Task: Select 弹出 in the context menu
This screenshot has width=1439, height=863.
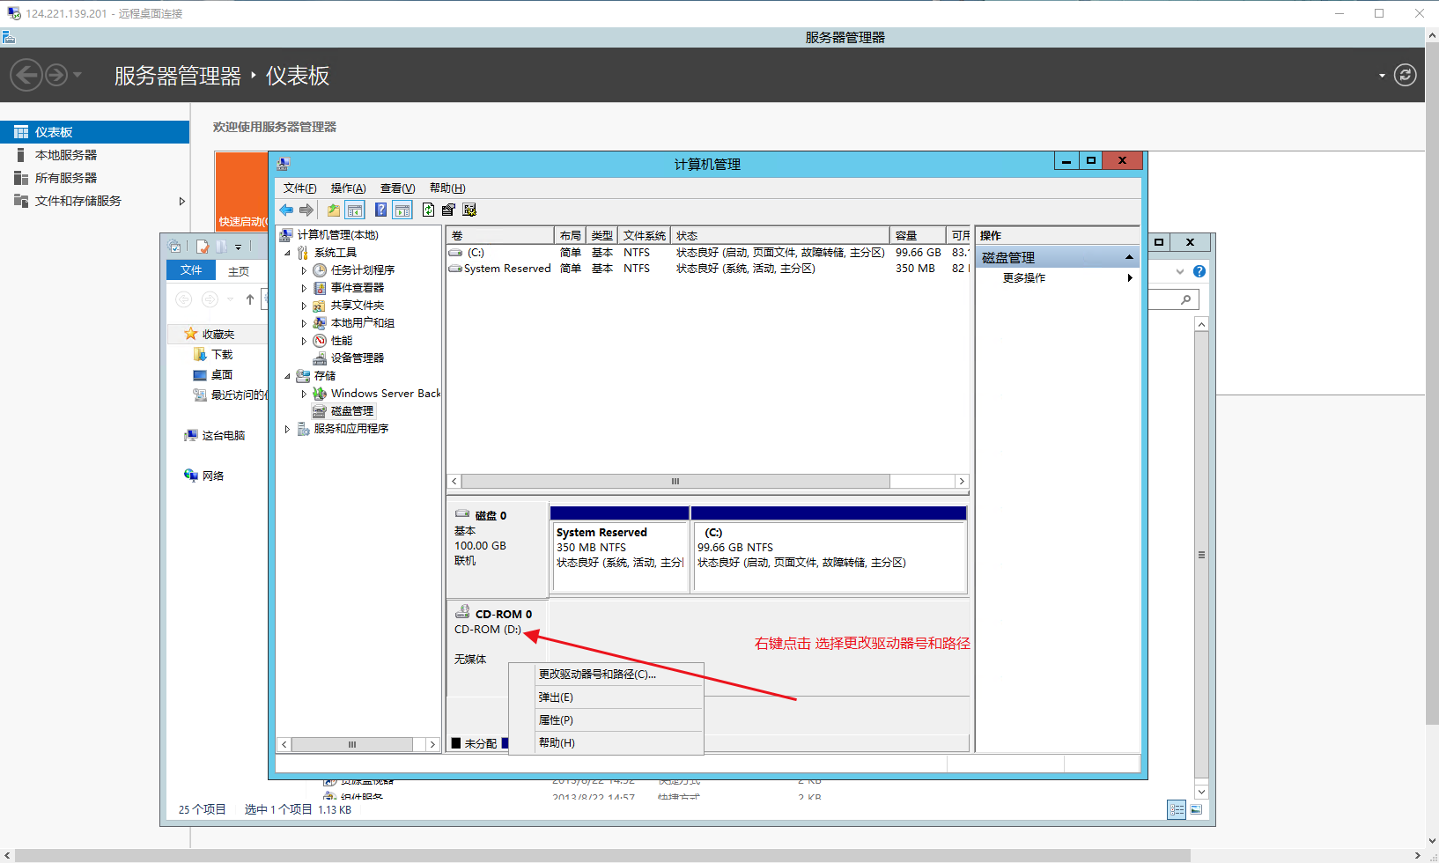Action: [556, 697]
